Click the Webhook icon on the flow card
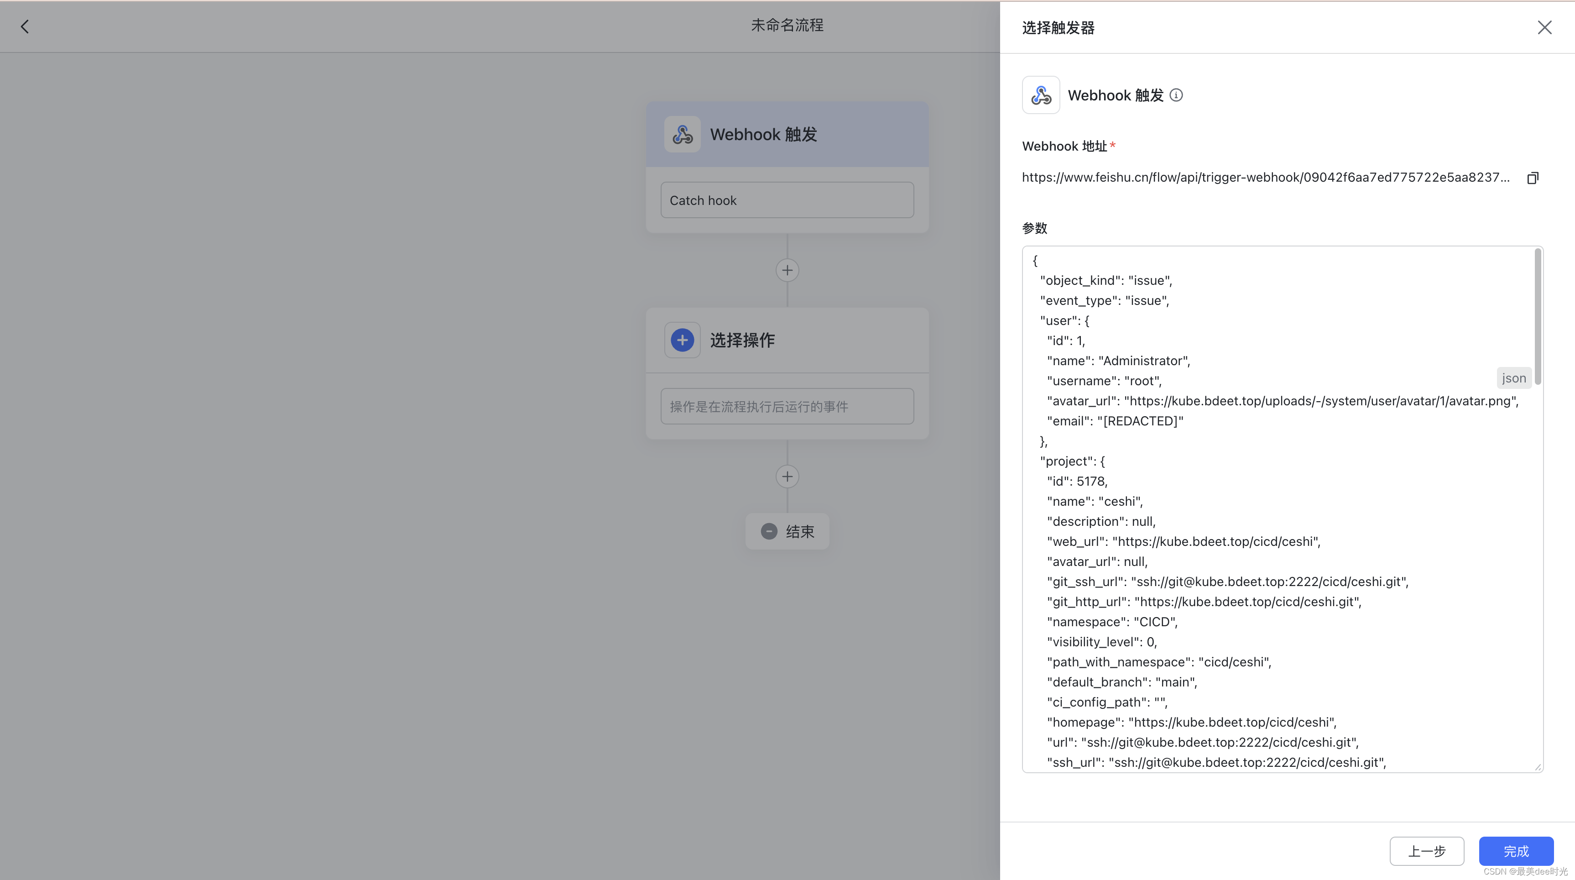The height and width of the screenshot is (880, 1575). [683, 134]
